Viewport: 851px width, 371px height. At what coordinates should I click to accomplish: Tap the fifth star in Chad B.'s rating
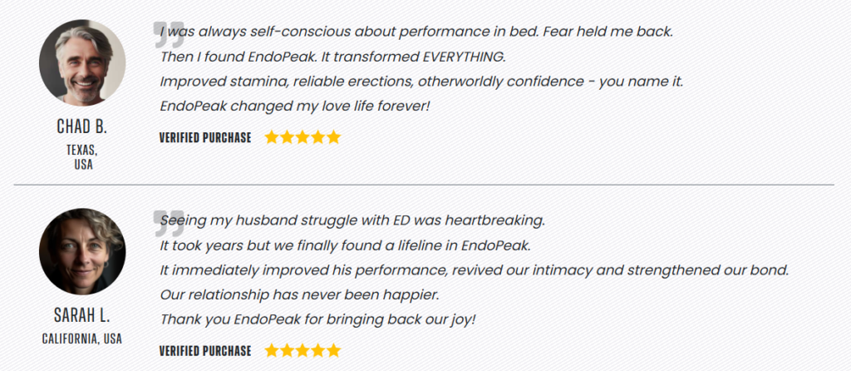[x=333, y=137]
